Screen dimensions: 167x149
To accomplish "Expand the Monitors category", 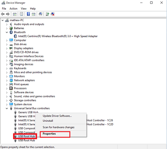I will 7,77.
